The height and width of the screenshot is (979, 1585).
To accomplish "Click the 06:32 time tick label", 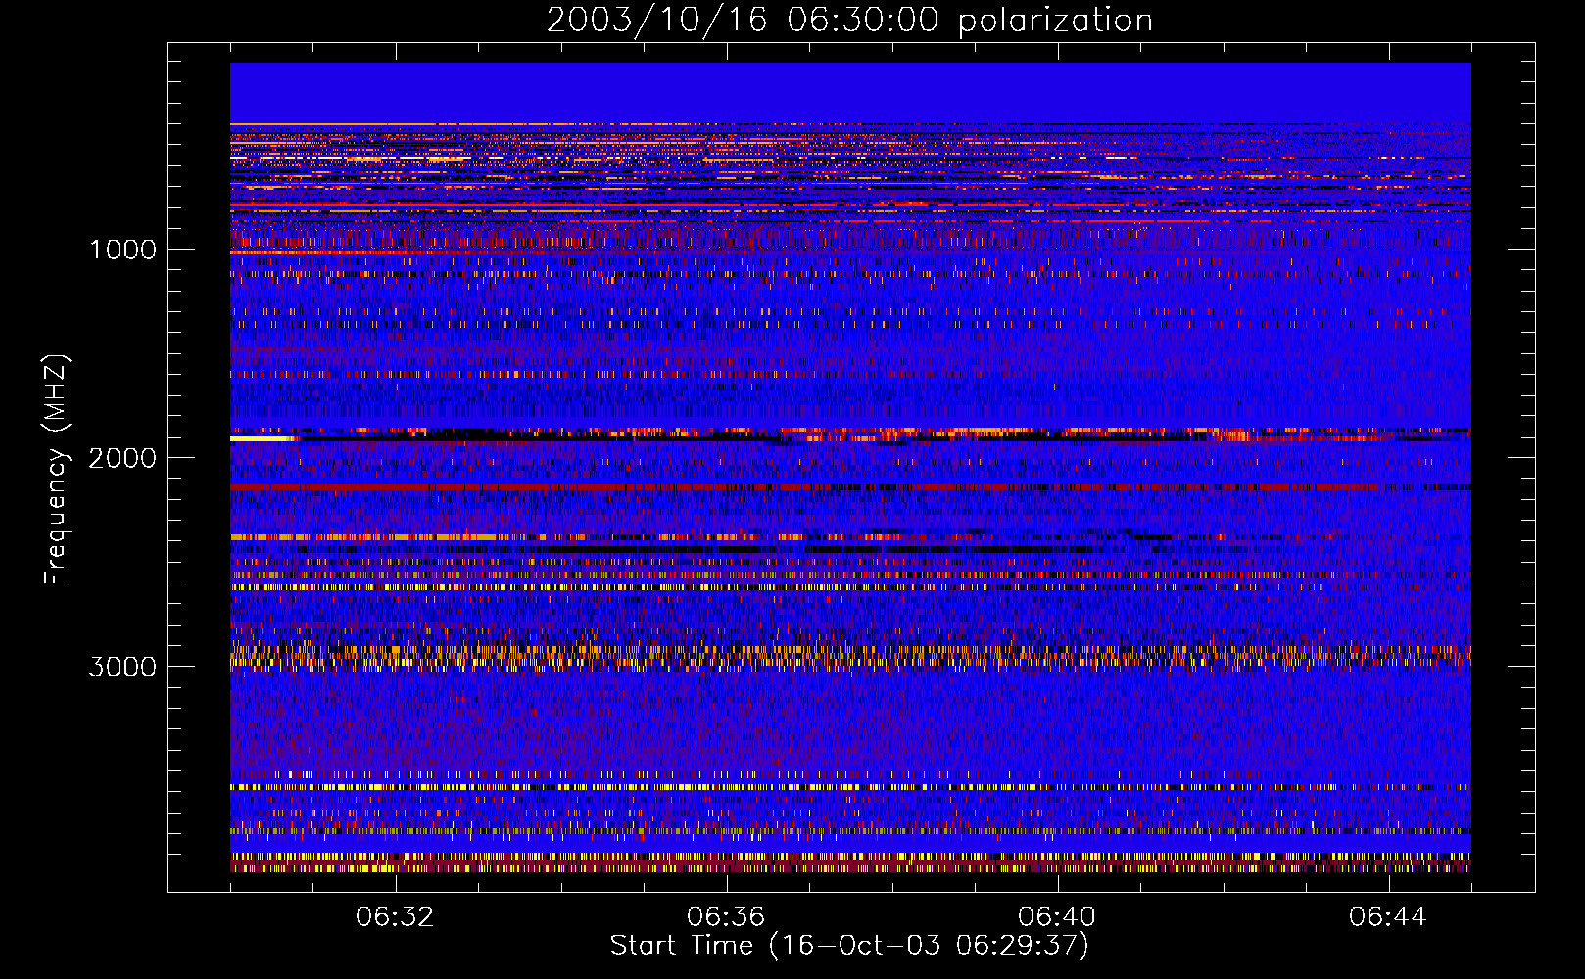I will point(395,916).
